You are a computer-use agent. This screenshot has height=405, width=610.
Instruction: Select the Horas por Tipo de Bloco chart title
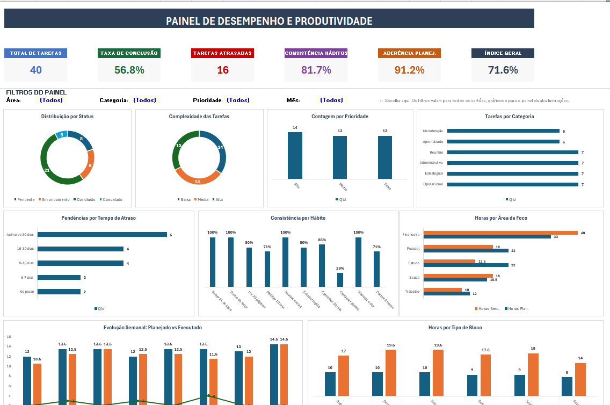(x=455, y=328)
